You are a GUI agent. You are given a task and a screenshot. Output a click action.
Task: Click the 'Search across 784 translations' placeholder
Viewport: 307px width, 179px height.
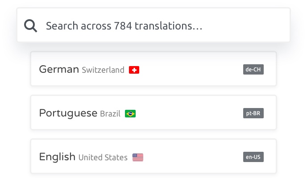(x=124, y=26)
